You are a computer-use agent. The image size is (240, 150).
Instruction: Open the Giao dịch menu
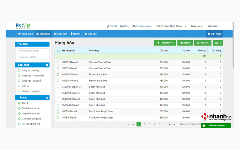pyautogui.click(x=61, y=34)
